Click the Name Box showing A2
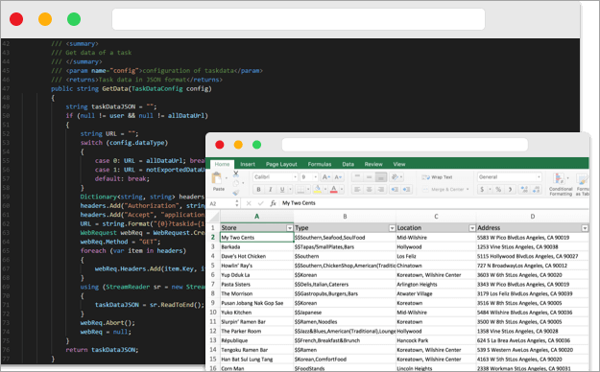Viewport: 600px width, 372px height. tap(222, 203)
